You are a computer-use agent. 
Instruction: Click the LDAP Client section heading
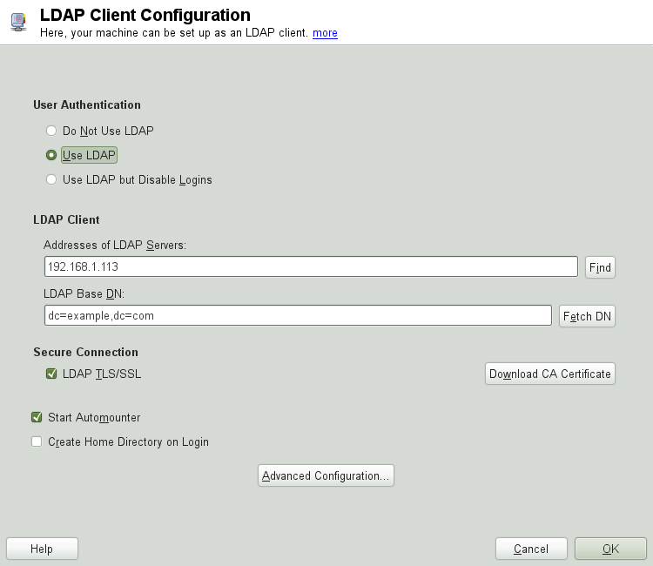[x=66, y=220]
